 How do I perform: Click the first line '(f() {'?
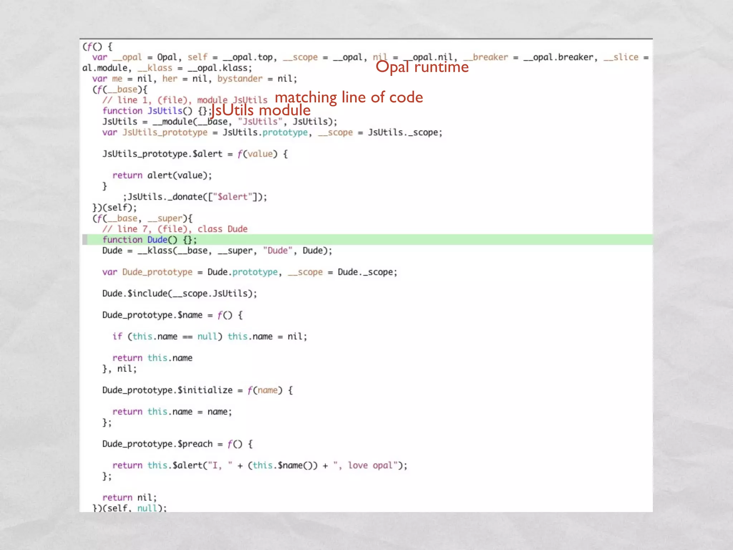[98, 46]
